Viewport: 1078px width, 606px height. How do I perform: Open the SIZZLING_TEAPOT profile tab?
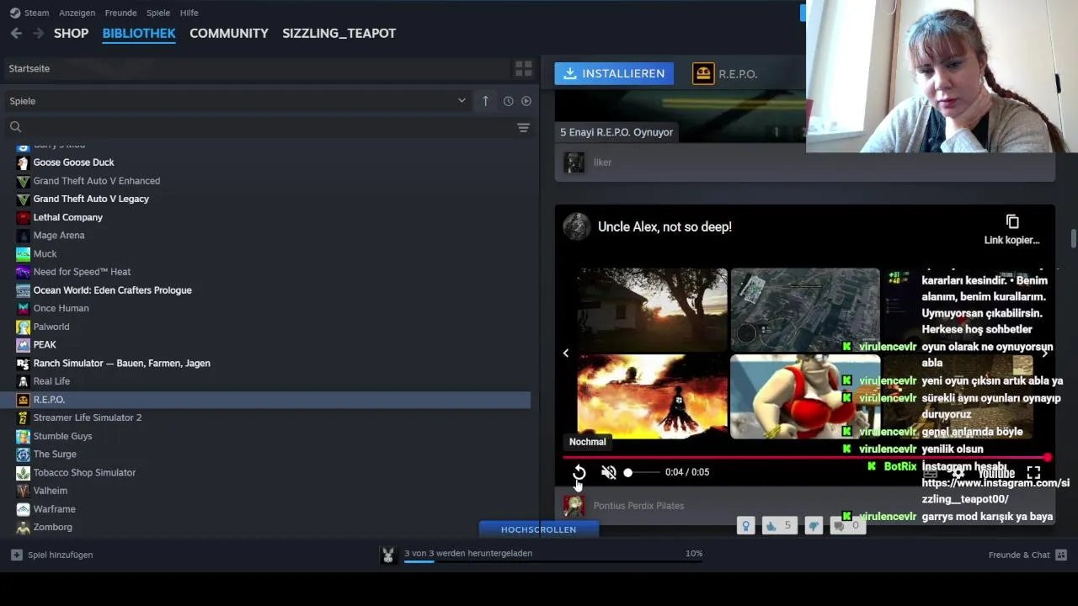click(339, 33)
